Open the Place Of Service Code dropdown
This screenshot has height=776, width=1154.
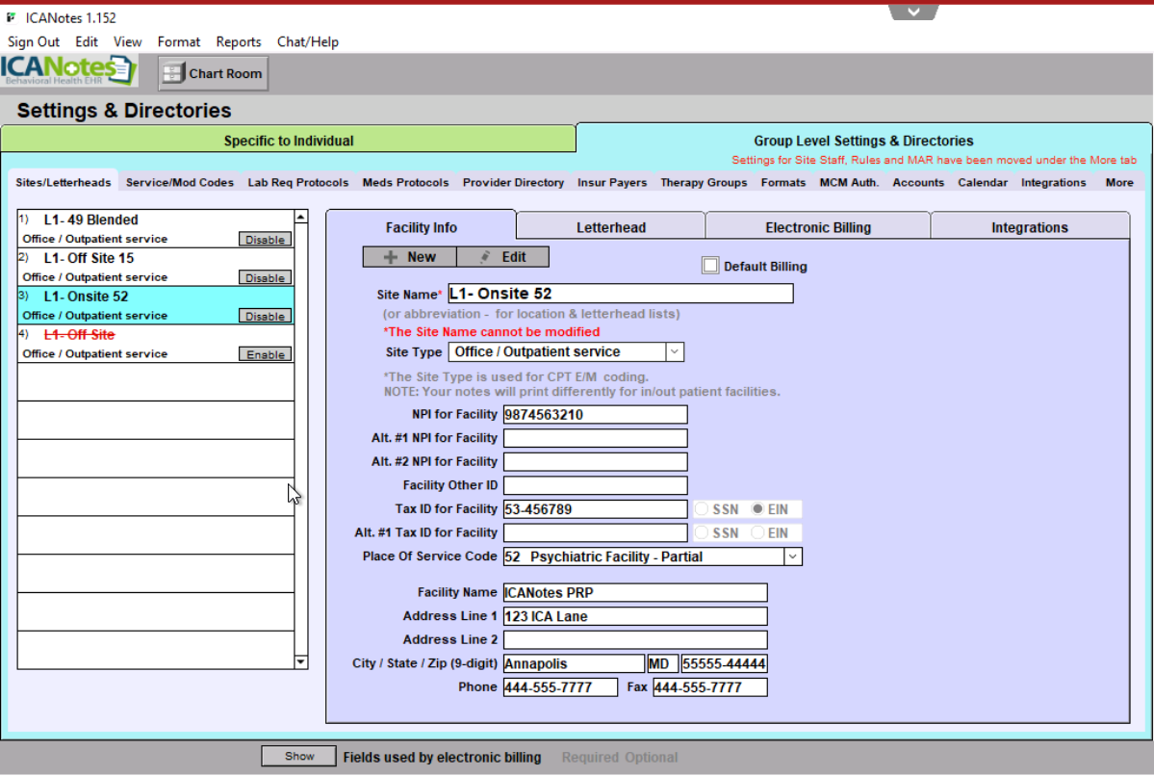792,556
